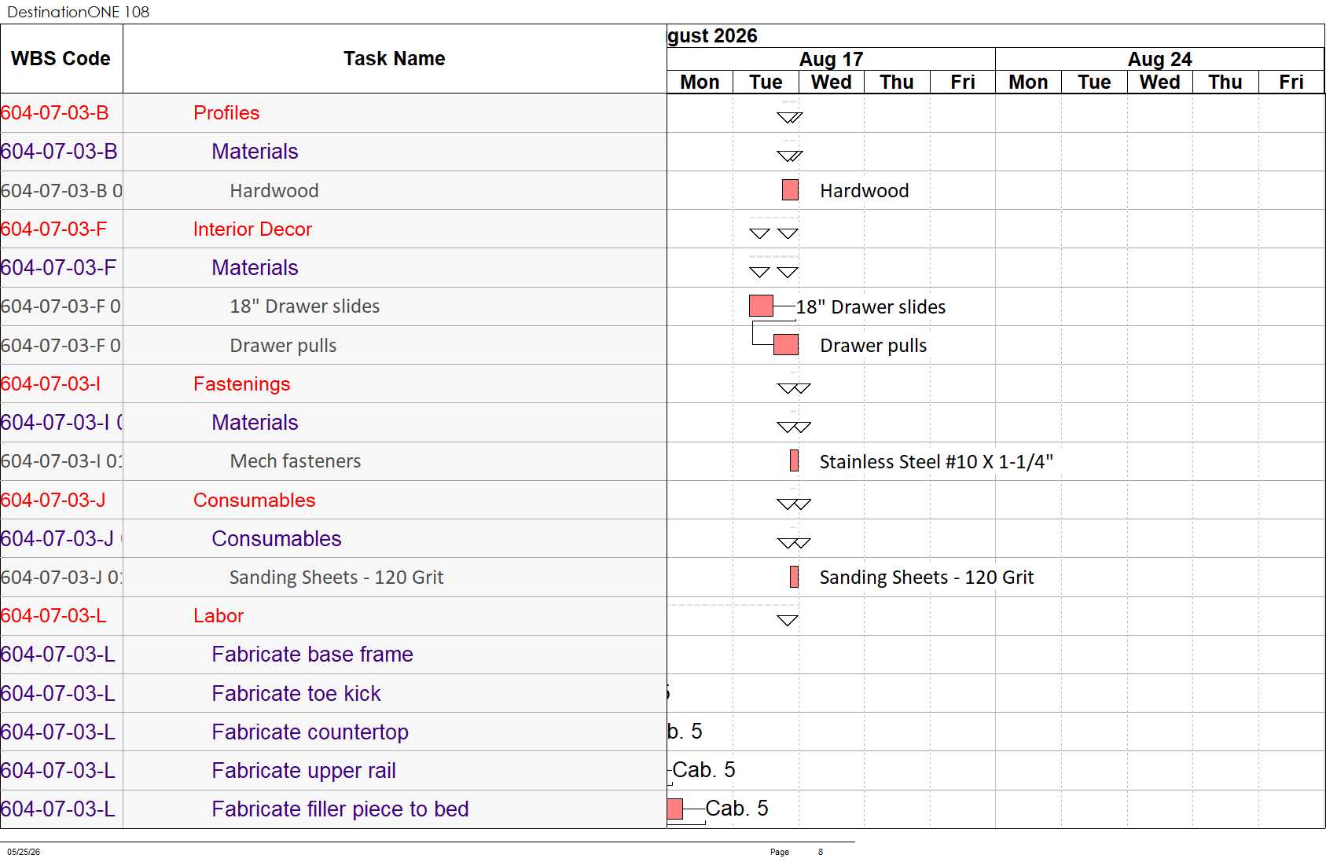Click the Gantt bar beside 'Cab. 5' in filler piece row

tap(675, 809)
